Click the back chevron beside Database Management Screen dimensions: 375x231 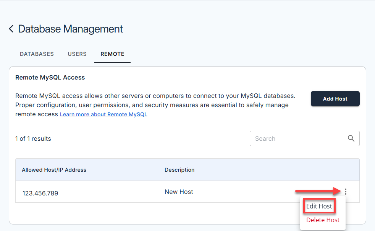[x=11, y=29]
